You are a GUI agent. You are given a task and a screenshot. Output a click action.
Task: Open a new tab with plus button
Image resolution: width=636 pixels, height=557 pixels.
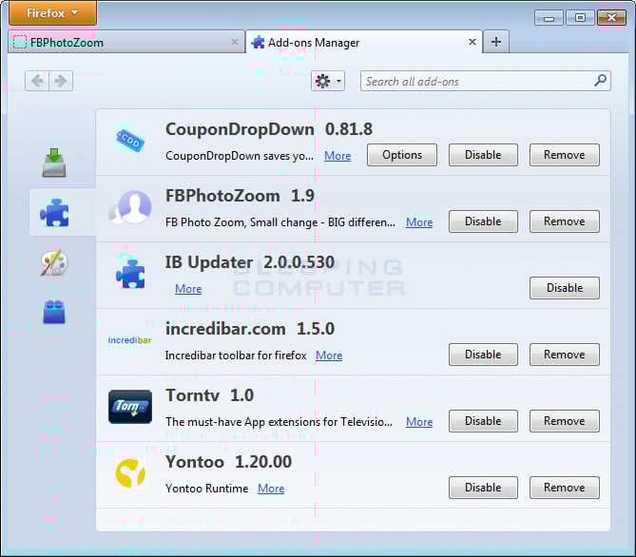(496, 42)
